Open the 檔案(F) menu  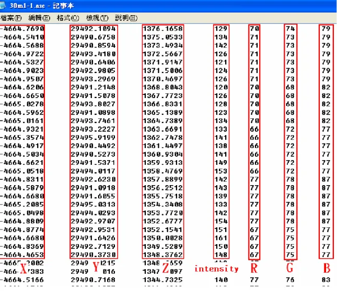pyautogui.click(x=10, y=18)
